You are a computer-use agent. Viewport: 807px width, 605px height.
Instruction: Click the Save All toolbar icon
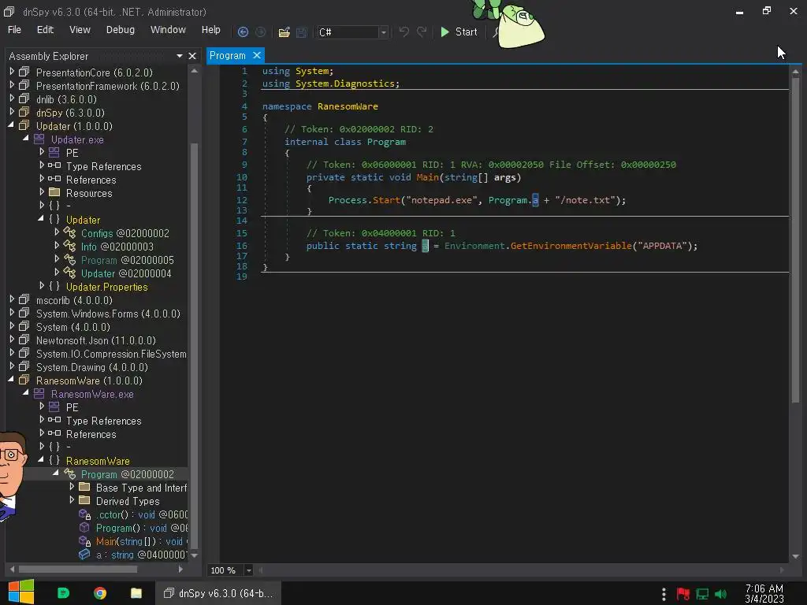[302, 32]
